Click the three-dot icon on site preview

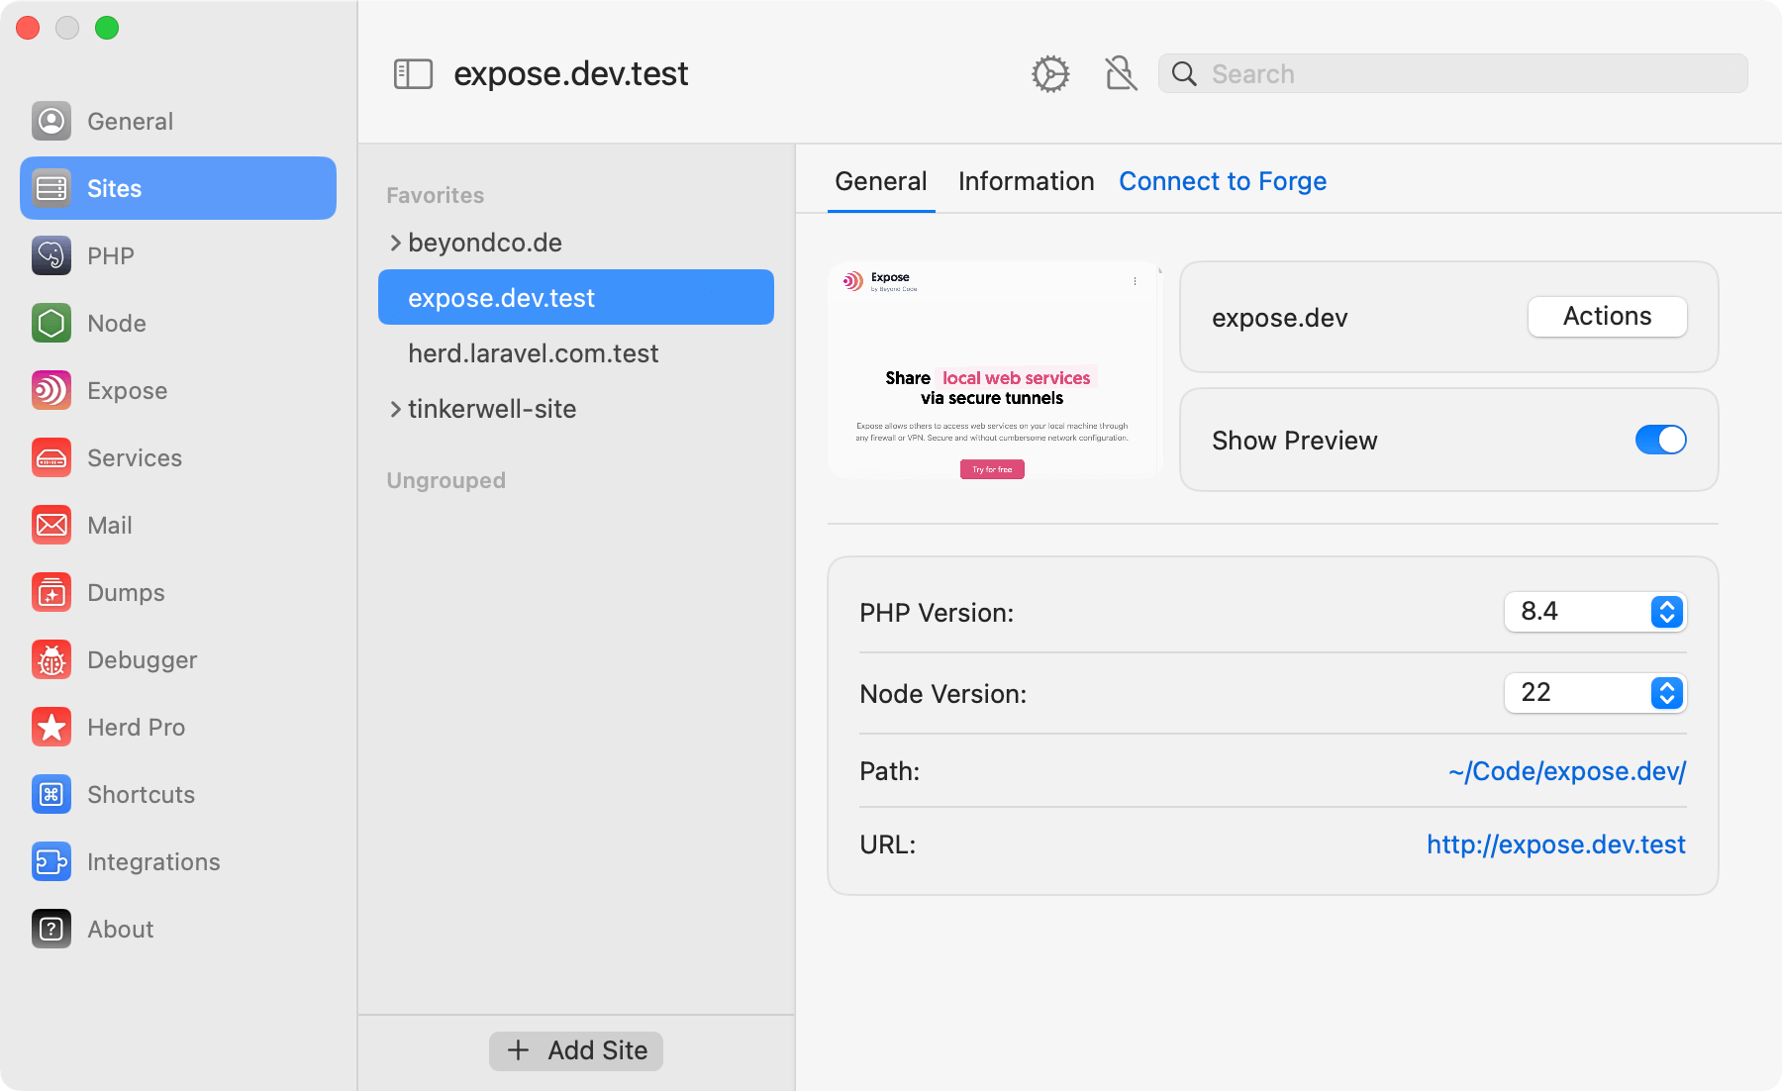[1135, 281]
